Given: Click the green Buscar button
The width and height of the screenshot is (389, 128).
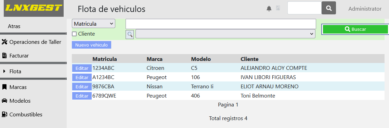Looking at the screenshot, I should click(x=355, y=29).
